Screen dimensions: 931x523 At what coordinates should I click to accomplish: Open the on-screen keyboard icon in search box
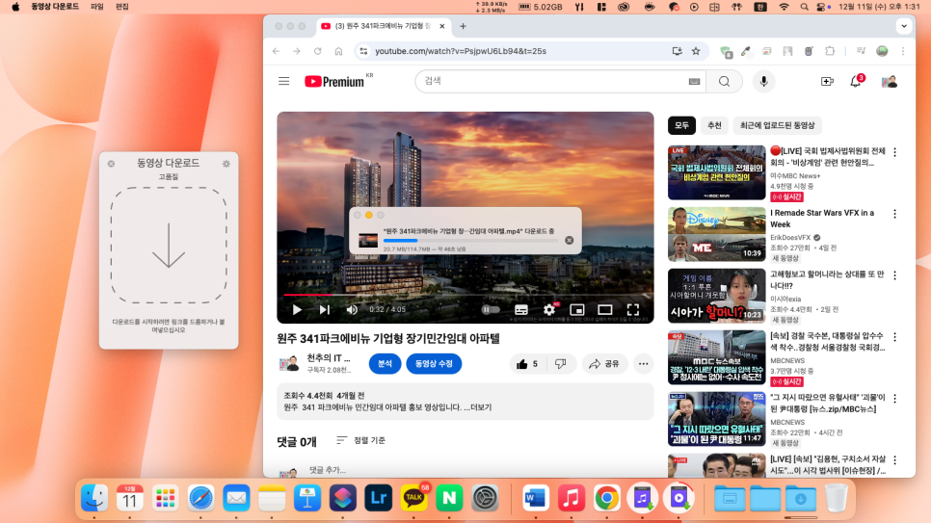point(694,81)
